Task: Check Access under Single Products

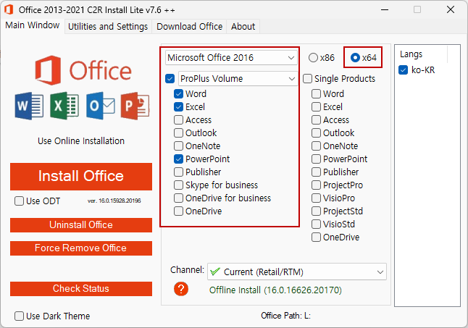Action: click(316, 120)
